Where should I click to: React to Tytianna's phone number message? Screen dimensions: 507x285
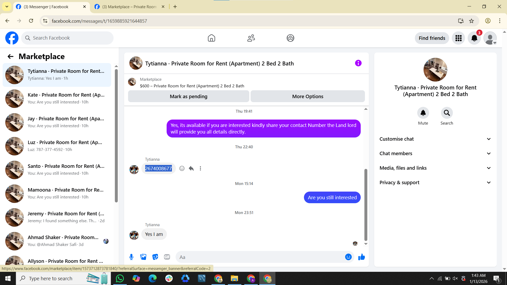tap(182, 168)
